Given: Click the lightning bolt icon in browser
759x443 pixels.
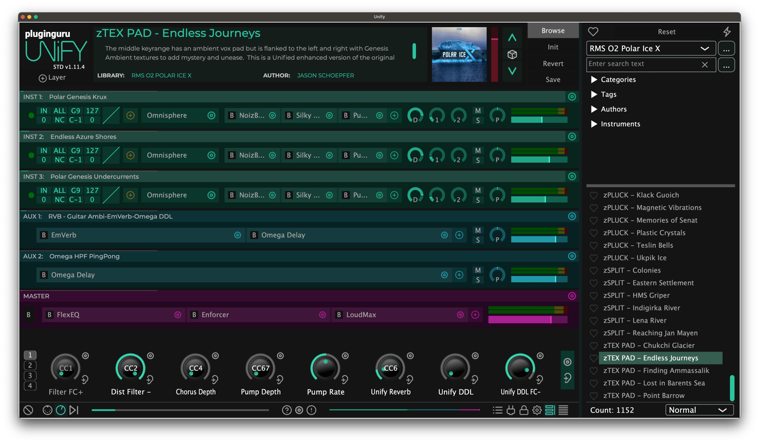Looking at the screenshot, I should (x=727, y=31).
